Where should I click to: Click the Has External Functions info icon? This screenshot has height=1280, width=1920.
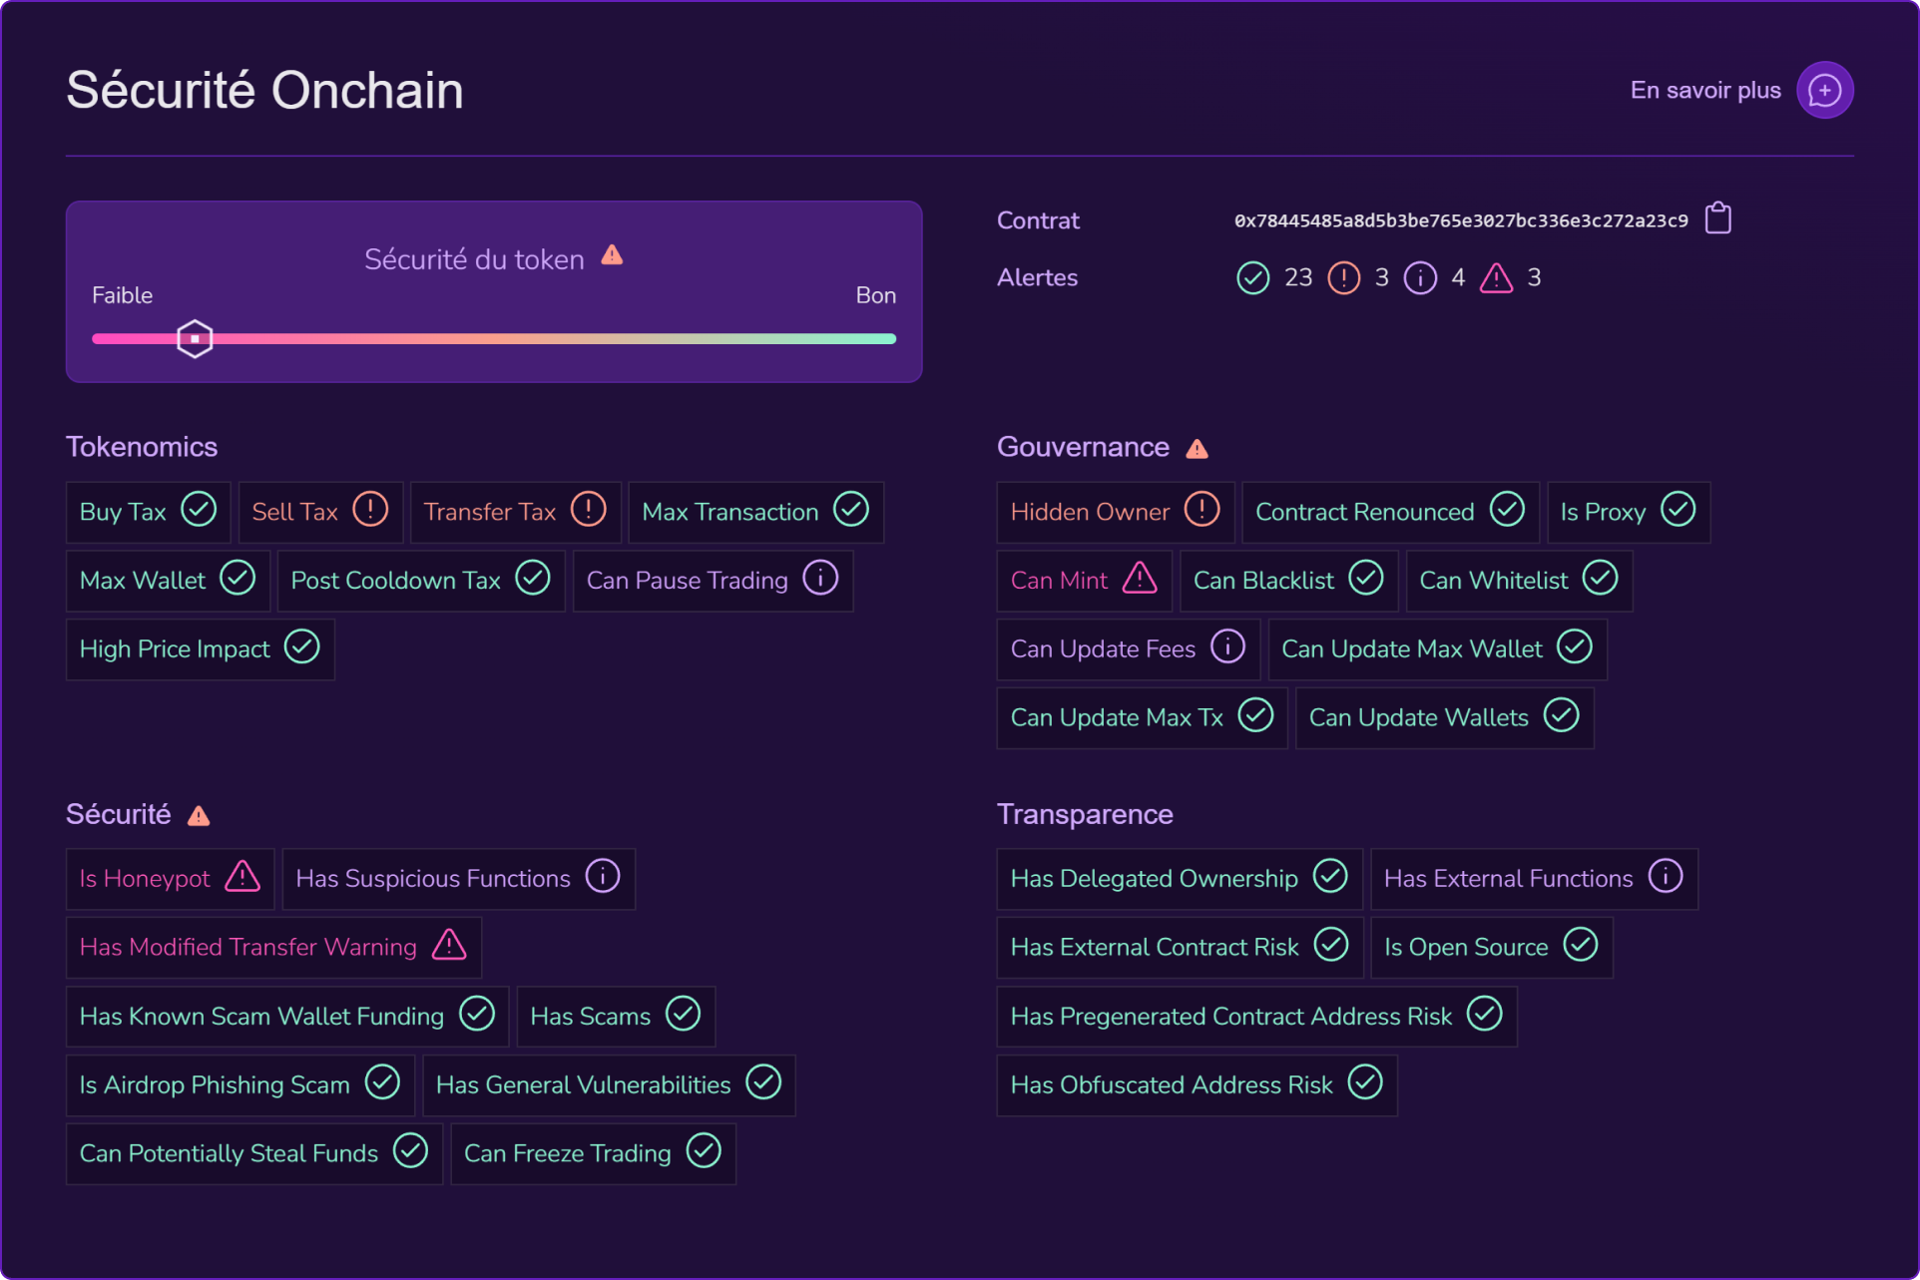click(x=1666, y=877)
